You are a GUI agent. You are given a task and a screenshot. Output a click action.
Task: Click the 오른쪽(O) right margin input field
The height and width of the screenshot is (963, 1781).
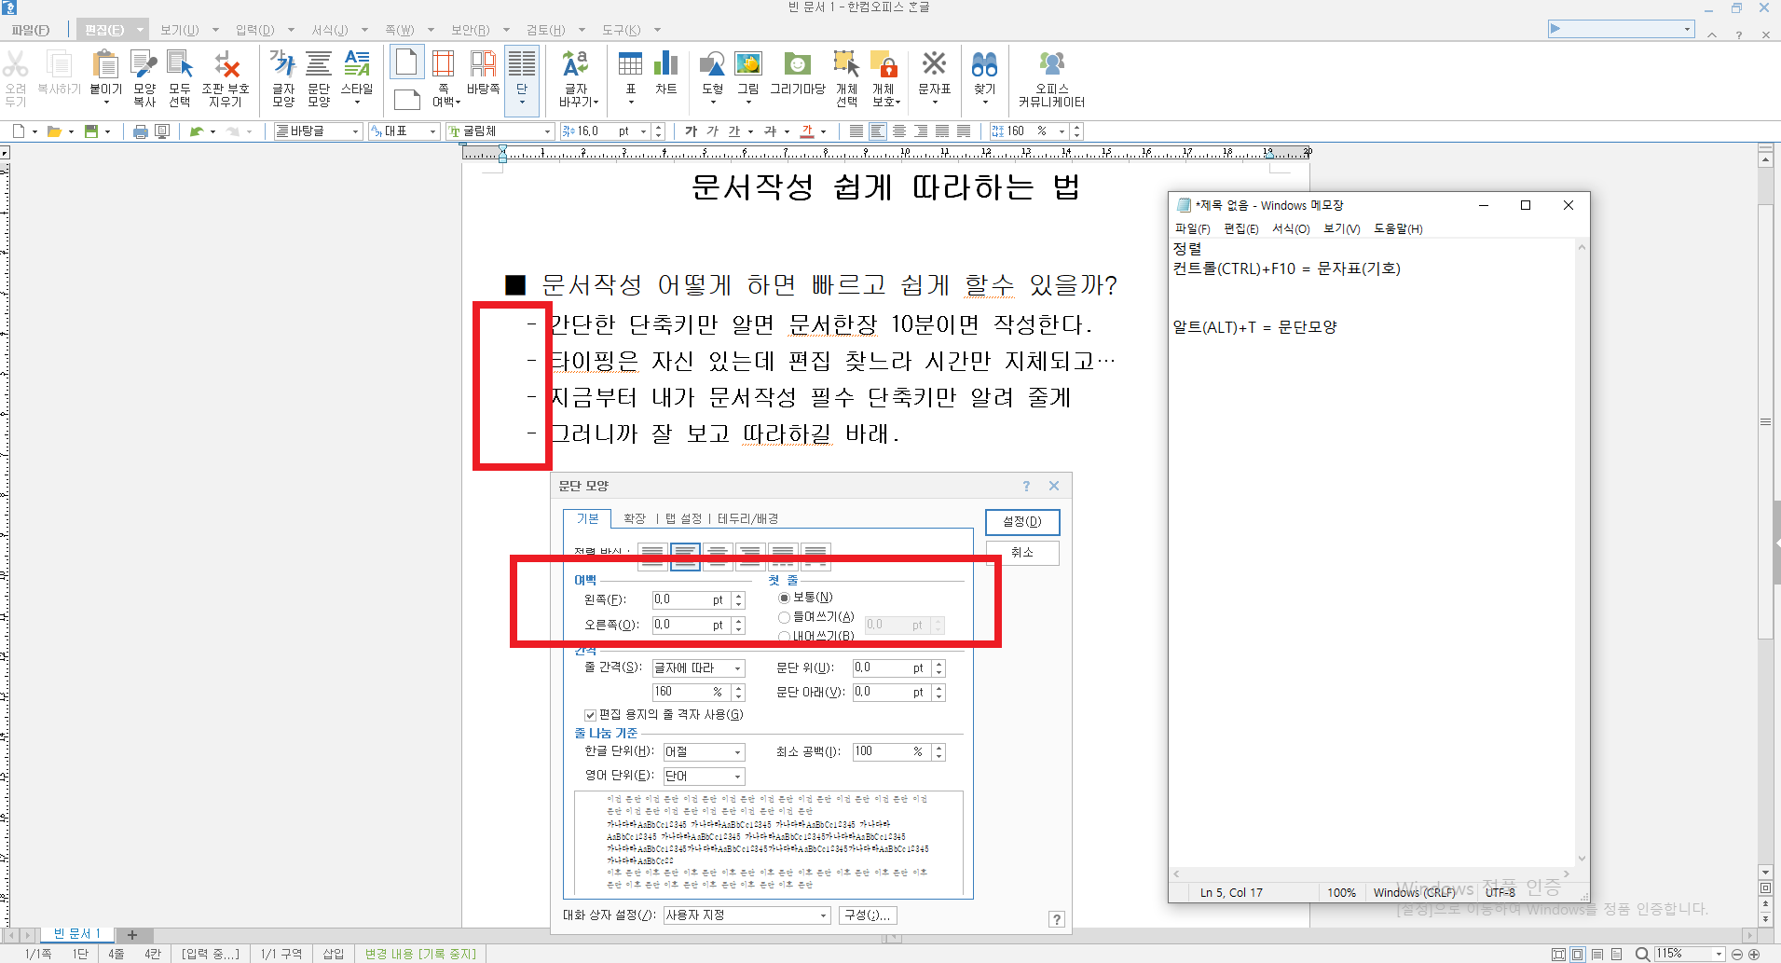pyautogui.click(x=692, y=626)
